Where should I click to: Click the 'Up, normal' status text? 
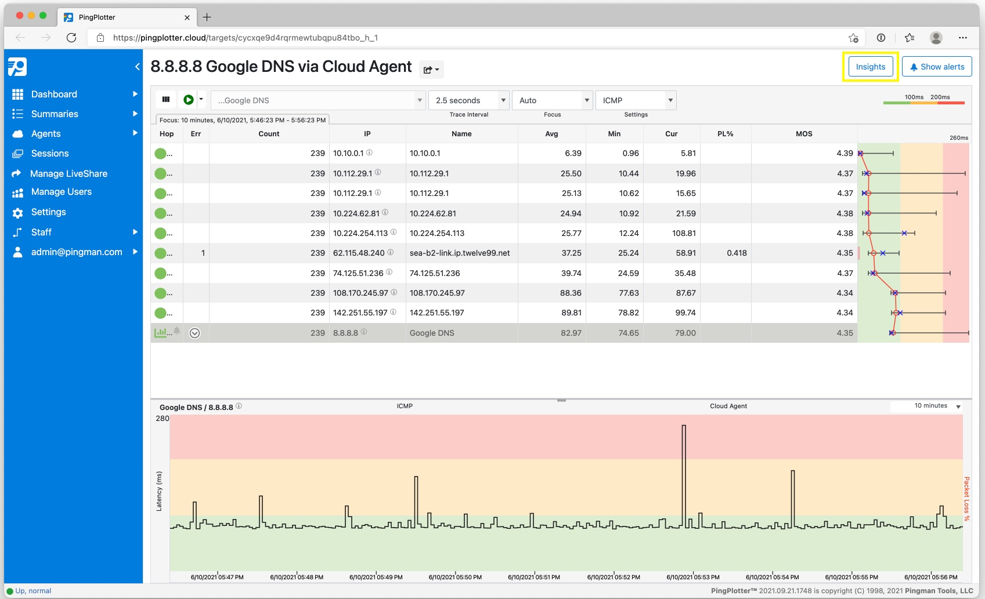click(x=33, y=591)
